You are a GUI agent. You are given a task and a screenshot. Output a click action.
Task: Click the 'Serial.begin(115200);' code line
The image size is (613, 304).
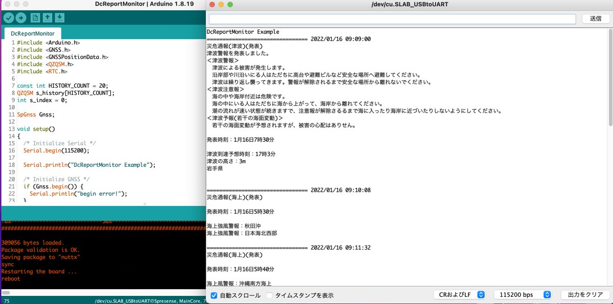tap(56, 150)
